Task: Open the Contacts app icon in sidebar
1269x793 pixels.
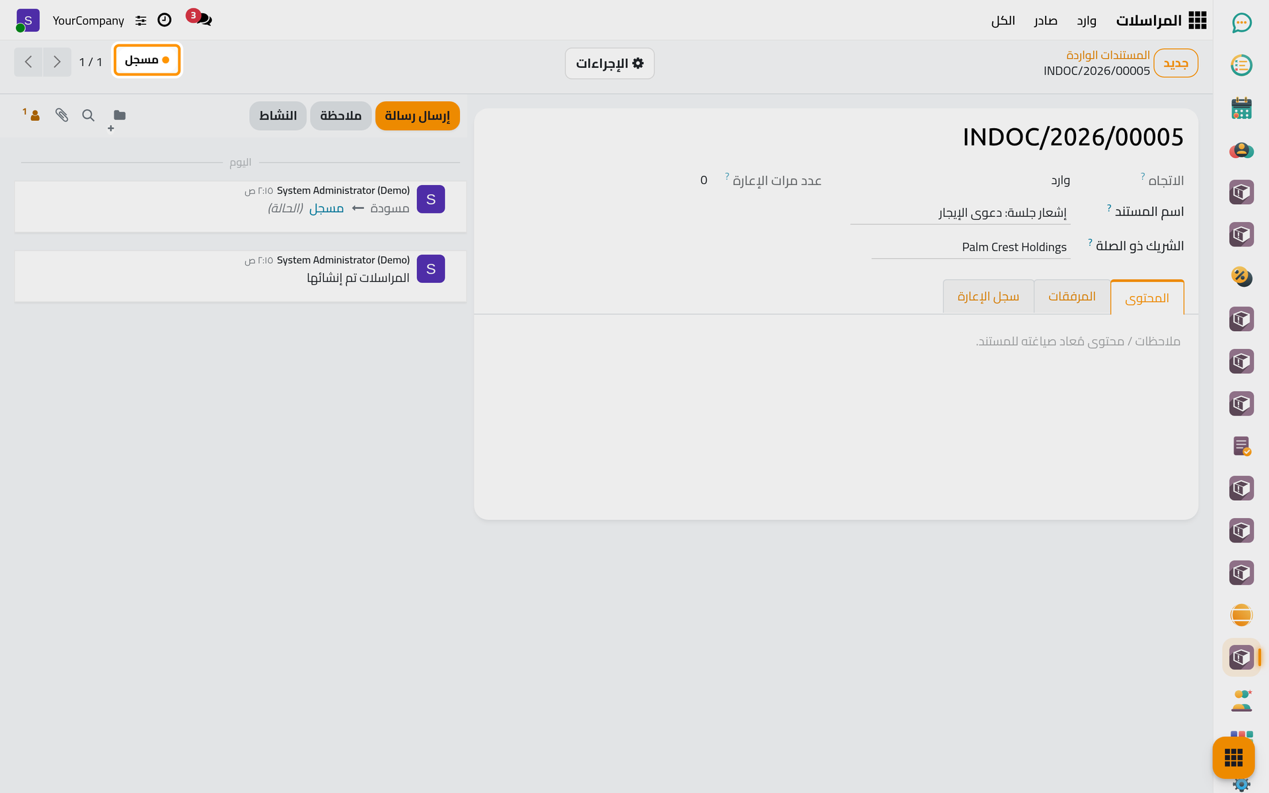Action: pos(1241,150)
